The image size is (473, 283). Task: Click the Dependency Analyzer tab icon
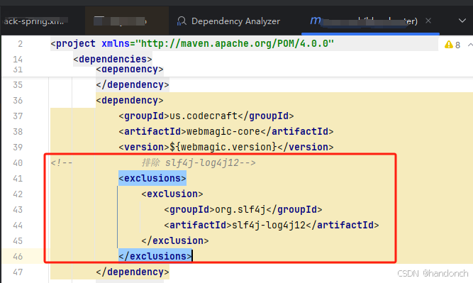182,21
